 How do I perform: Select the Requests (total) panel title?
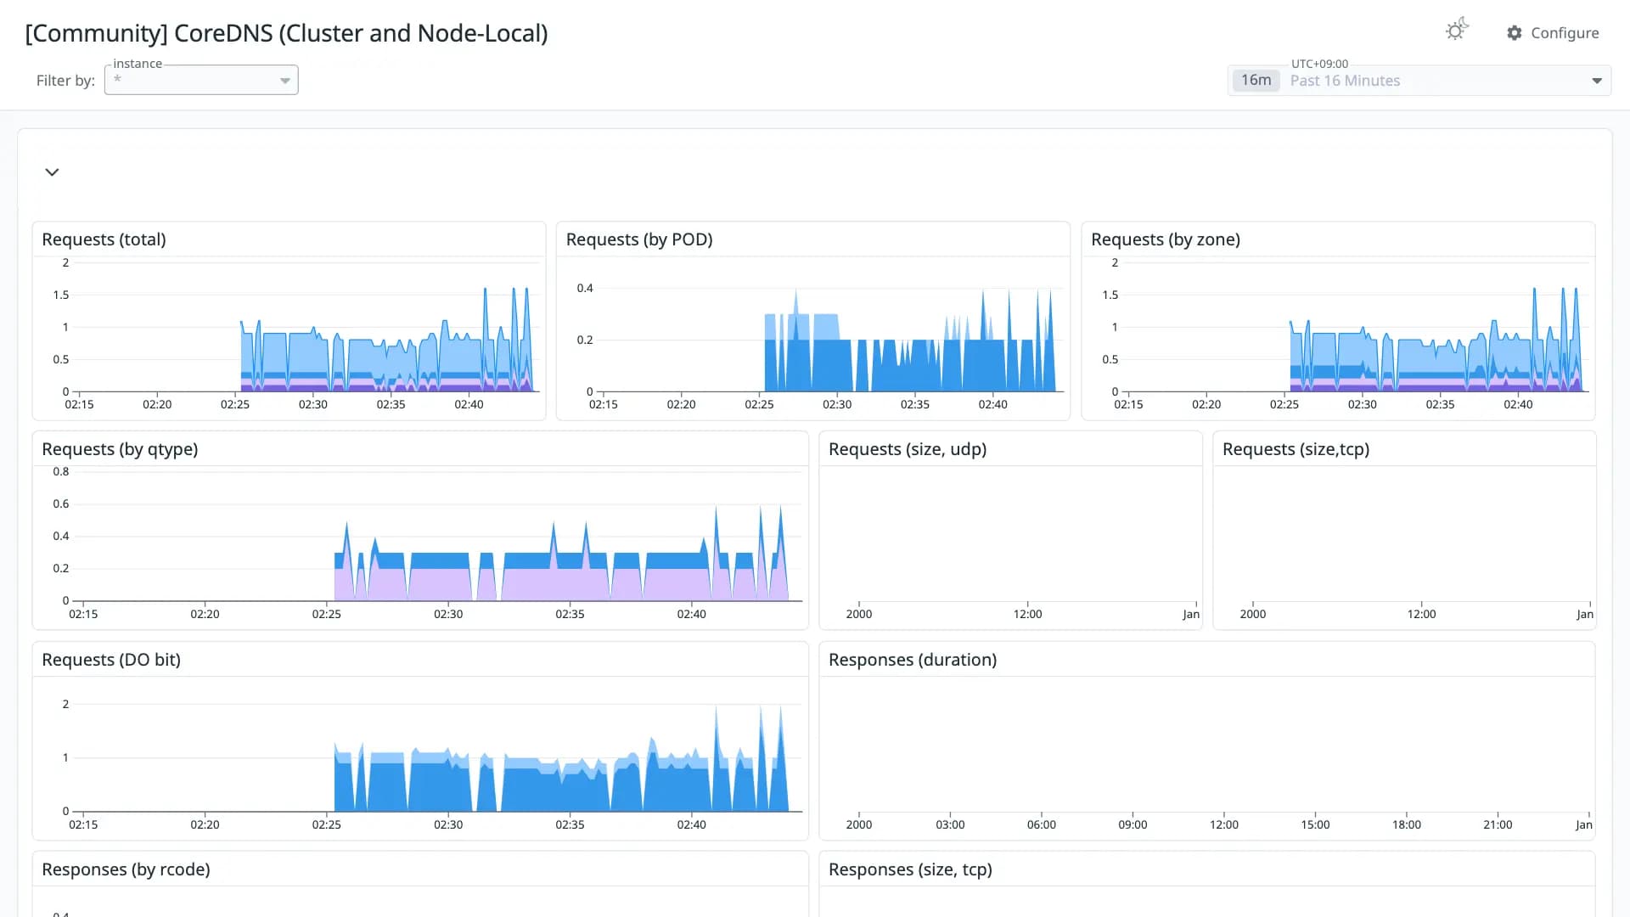coord(104,239)
